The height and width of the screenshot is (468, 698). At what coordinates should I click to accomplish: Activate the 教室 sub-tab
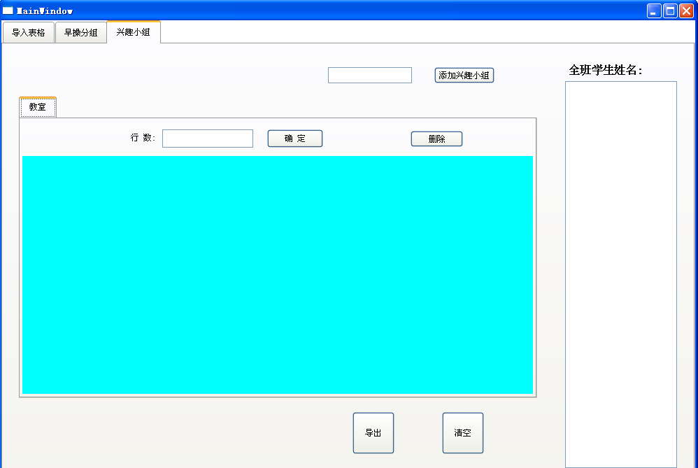pyautogui.click(x=37, y=107)
